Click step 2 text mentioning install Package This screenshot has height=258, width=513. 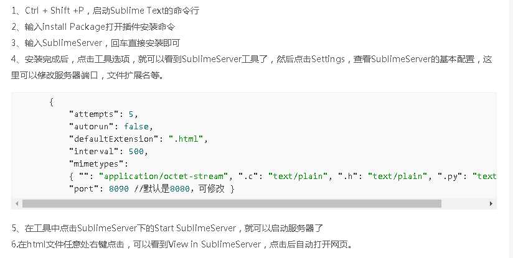[x=93, y=27]
